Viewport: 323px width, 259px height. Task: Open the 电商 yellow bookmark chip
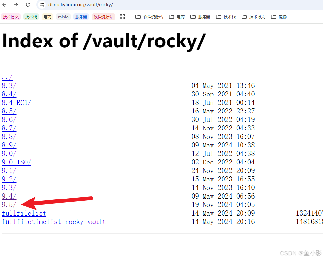[47, 17]
